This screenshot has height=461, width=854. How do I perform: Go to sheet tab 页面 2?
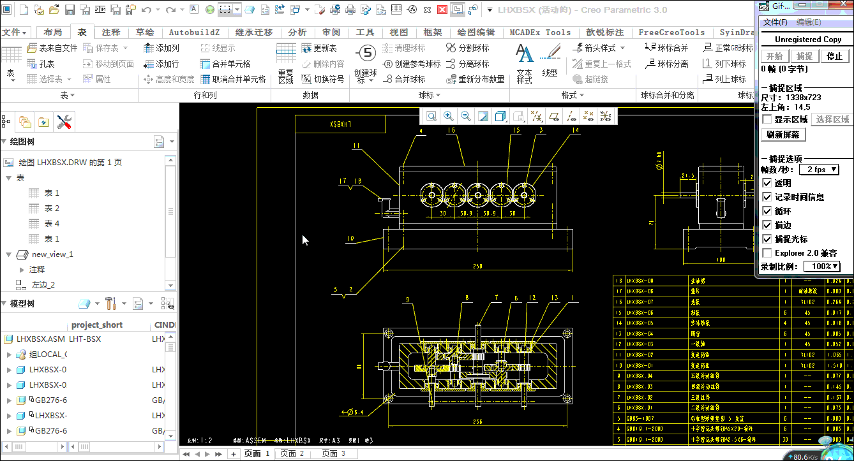292,454
